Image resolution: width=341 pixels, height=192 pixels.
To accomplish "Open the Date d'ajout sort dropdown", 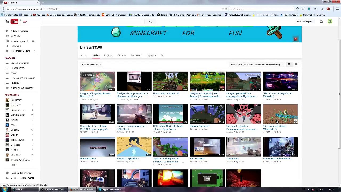I will pyautogui.click(x=257, y=65).
